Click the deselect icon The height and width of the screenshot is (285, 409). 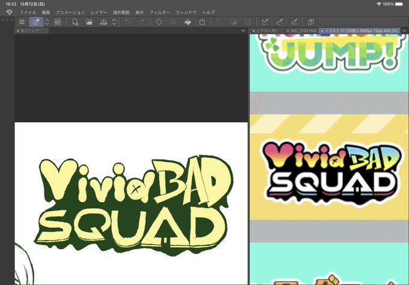220,22
